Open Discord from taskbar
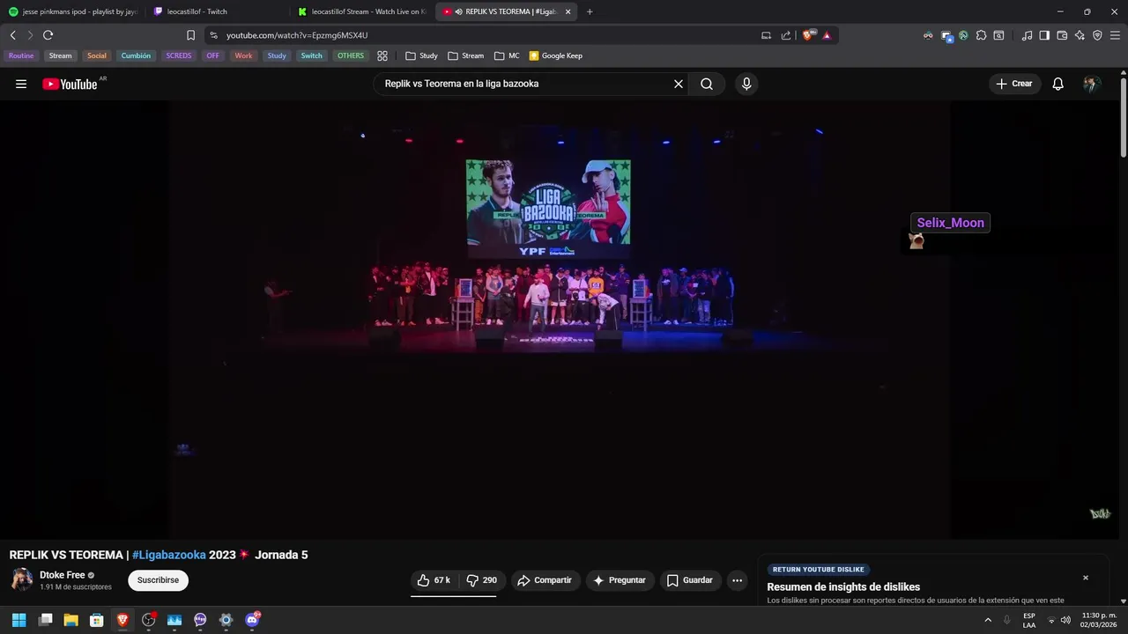The width and height of the screenshot is (1128, 634). [x=252, y=620]
